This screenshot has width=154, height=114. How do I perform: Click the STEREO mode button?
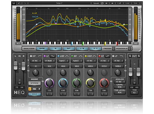(34, 83)
